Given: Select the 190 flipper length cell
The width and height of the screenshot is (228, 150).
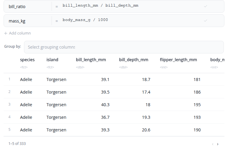Looking at the screenshot, I should [197, 130].
